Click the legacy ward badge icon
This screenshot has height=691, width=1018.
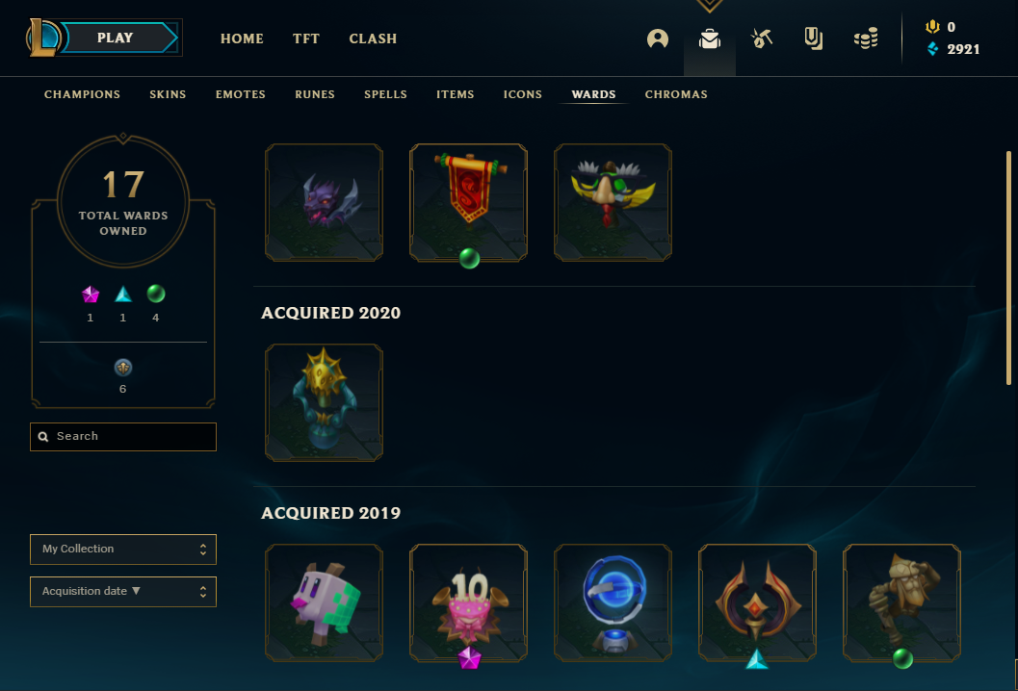click(x=123, y=368)
